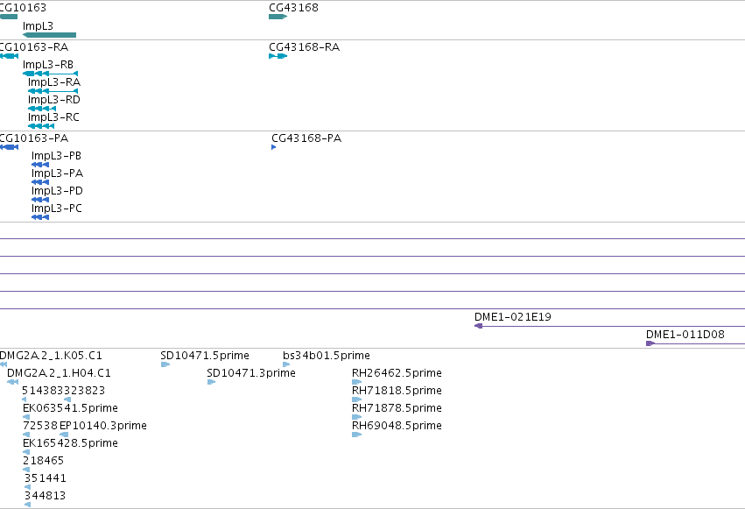Click the CG43168 gene arrow glyph

coord(278,17)
